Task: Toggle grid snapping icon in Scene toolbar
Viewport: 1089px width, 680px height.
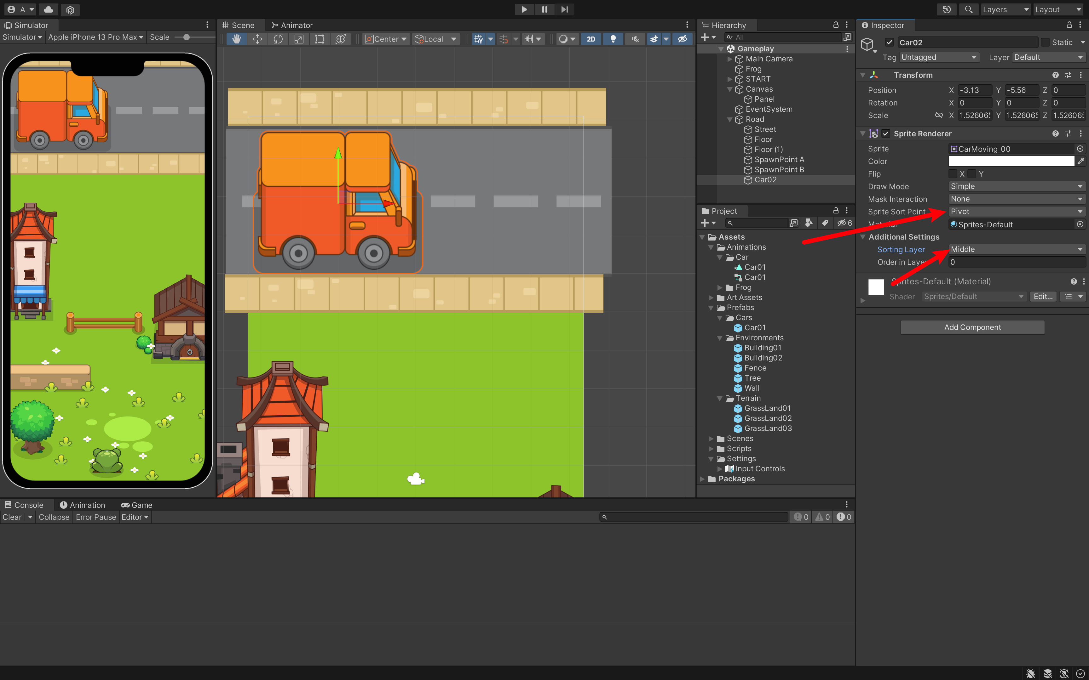Action: pos(478,39)
